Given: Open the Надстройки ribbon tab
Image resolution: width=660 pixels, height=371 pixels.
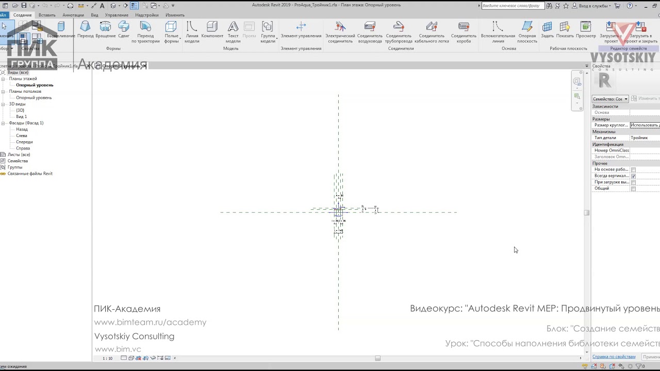Looking at the screenshot, I should point(147,15).
